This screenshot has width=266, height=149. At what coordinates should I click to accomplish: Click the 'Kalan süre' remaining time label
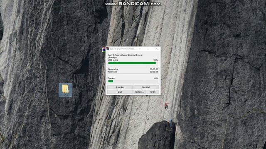pyautogui.click(x=113, y=72)
